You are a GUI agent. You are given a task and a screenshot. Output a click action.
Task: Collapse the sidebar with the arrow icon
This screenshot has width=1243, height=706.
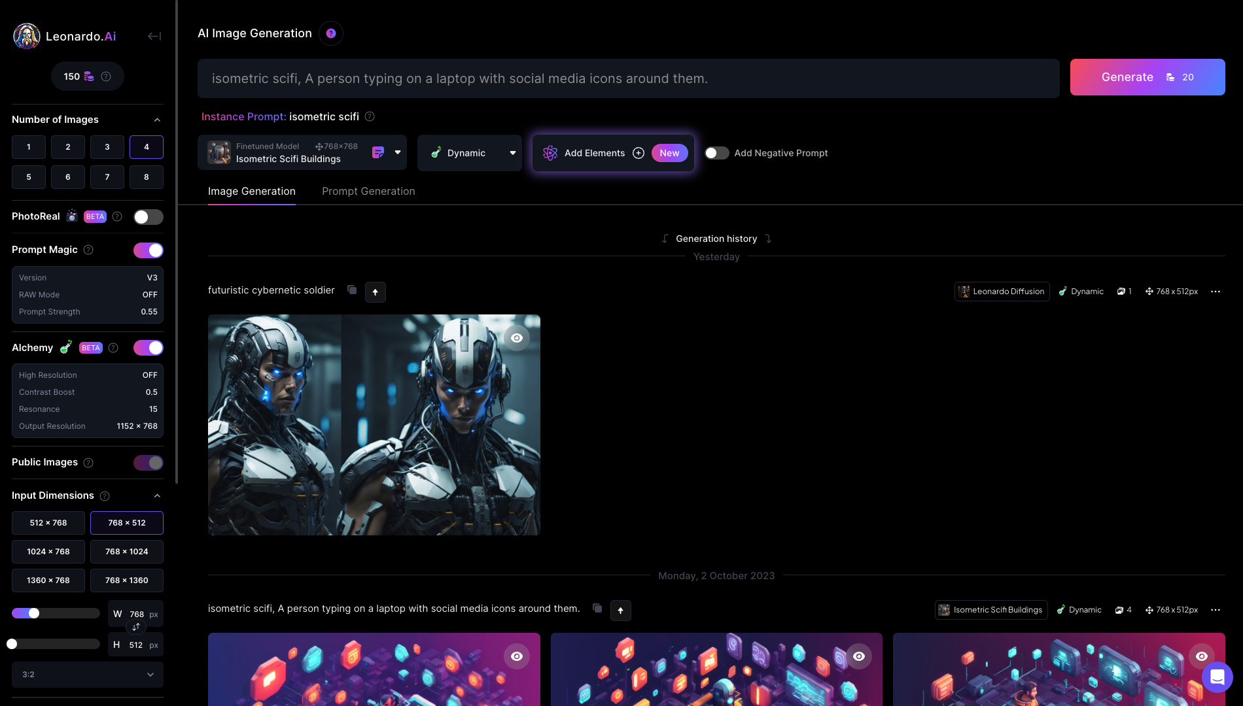(x=154, y=37)
